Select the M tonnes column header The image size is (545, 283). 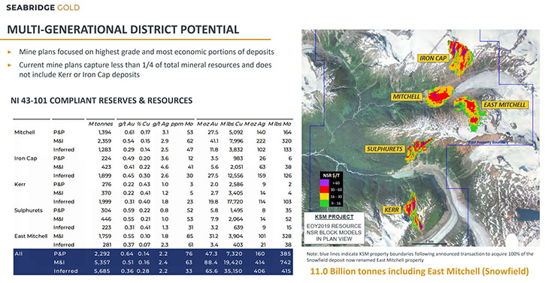click(101, 124)
